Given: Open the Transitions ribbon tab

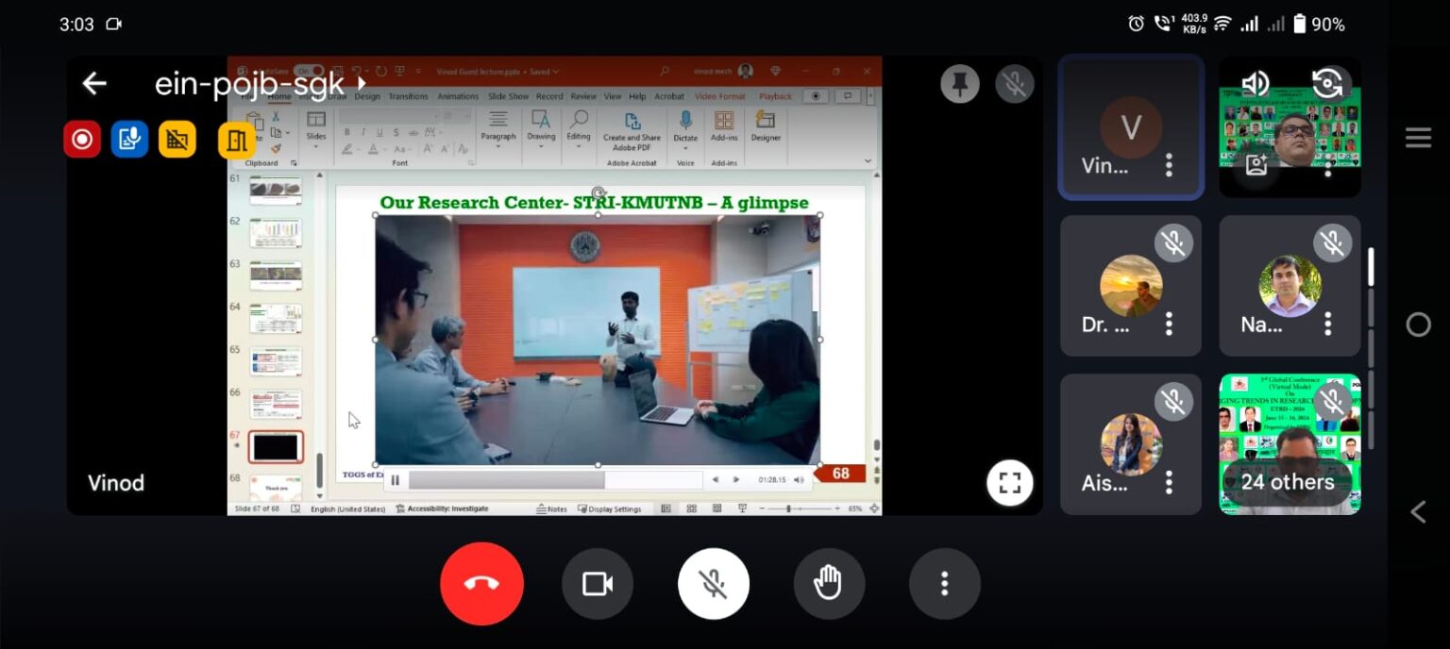Looking at the screenshot, I should click(408, 96).
